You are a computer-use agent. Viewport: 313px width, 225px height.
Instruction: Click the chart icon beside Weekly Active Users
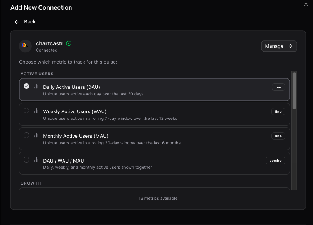(36, 110)
